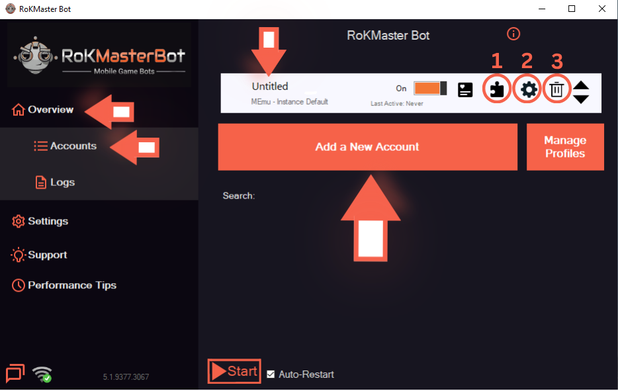Move the Untitled account up with up arrow

[581, 85]
